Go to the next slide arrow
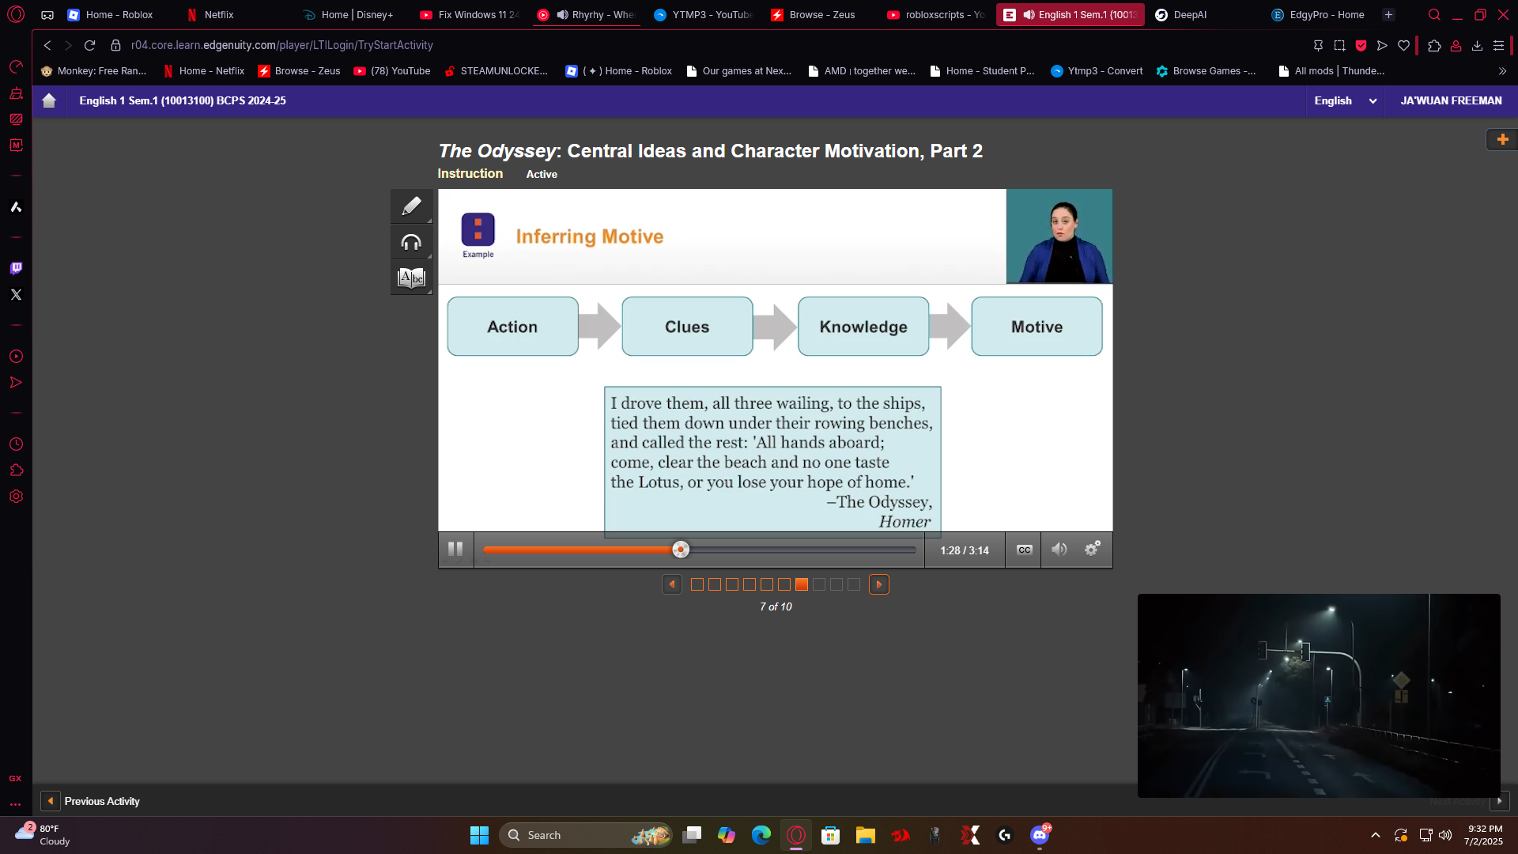This screenshot has width=1518, height=854. (x=879, y=584)
